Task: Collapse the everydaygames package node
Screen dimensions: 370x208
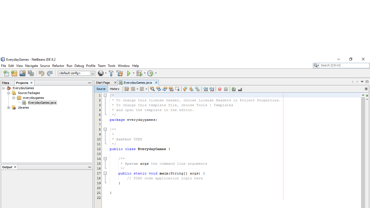Action: [13, 98]
